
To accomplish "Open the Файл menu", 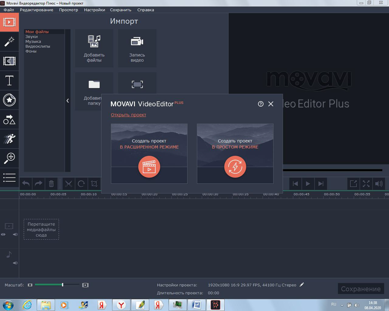I will [9, 10].
